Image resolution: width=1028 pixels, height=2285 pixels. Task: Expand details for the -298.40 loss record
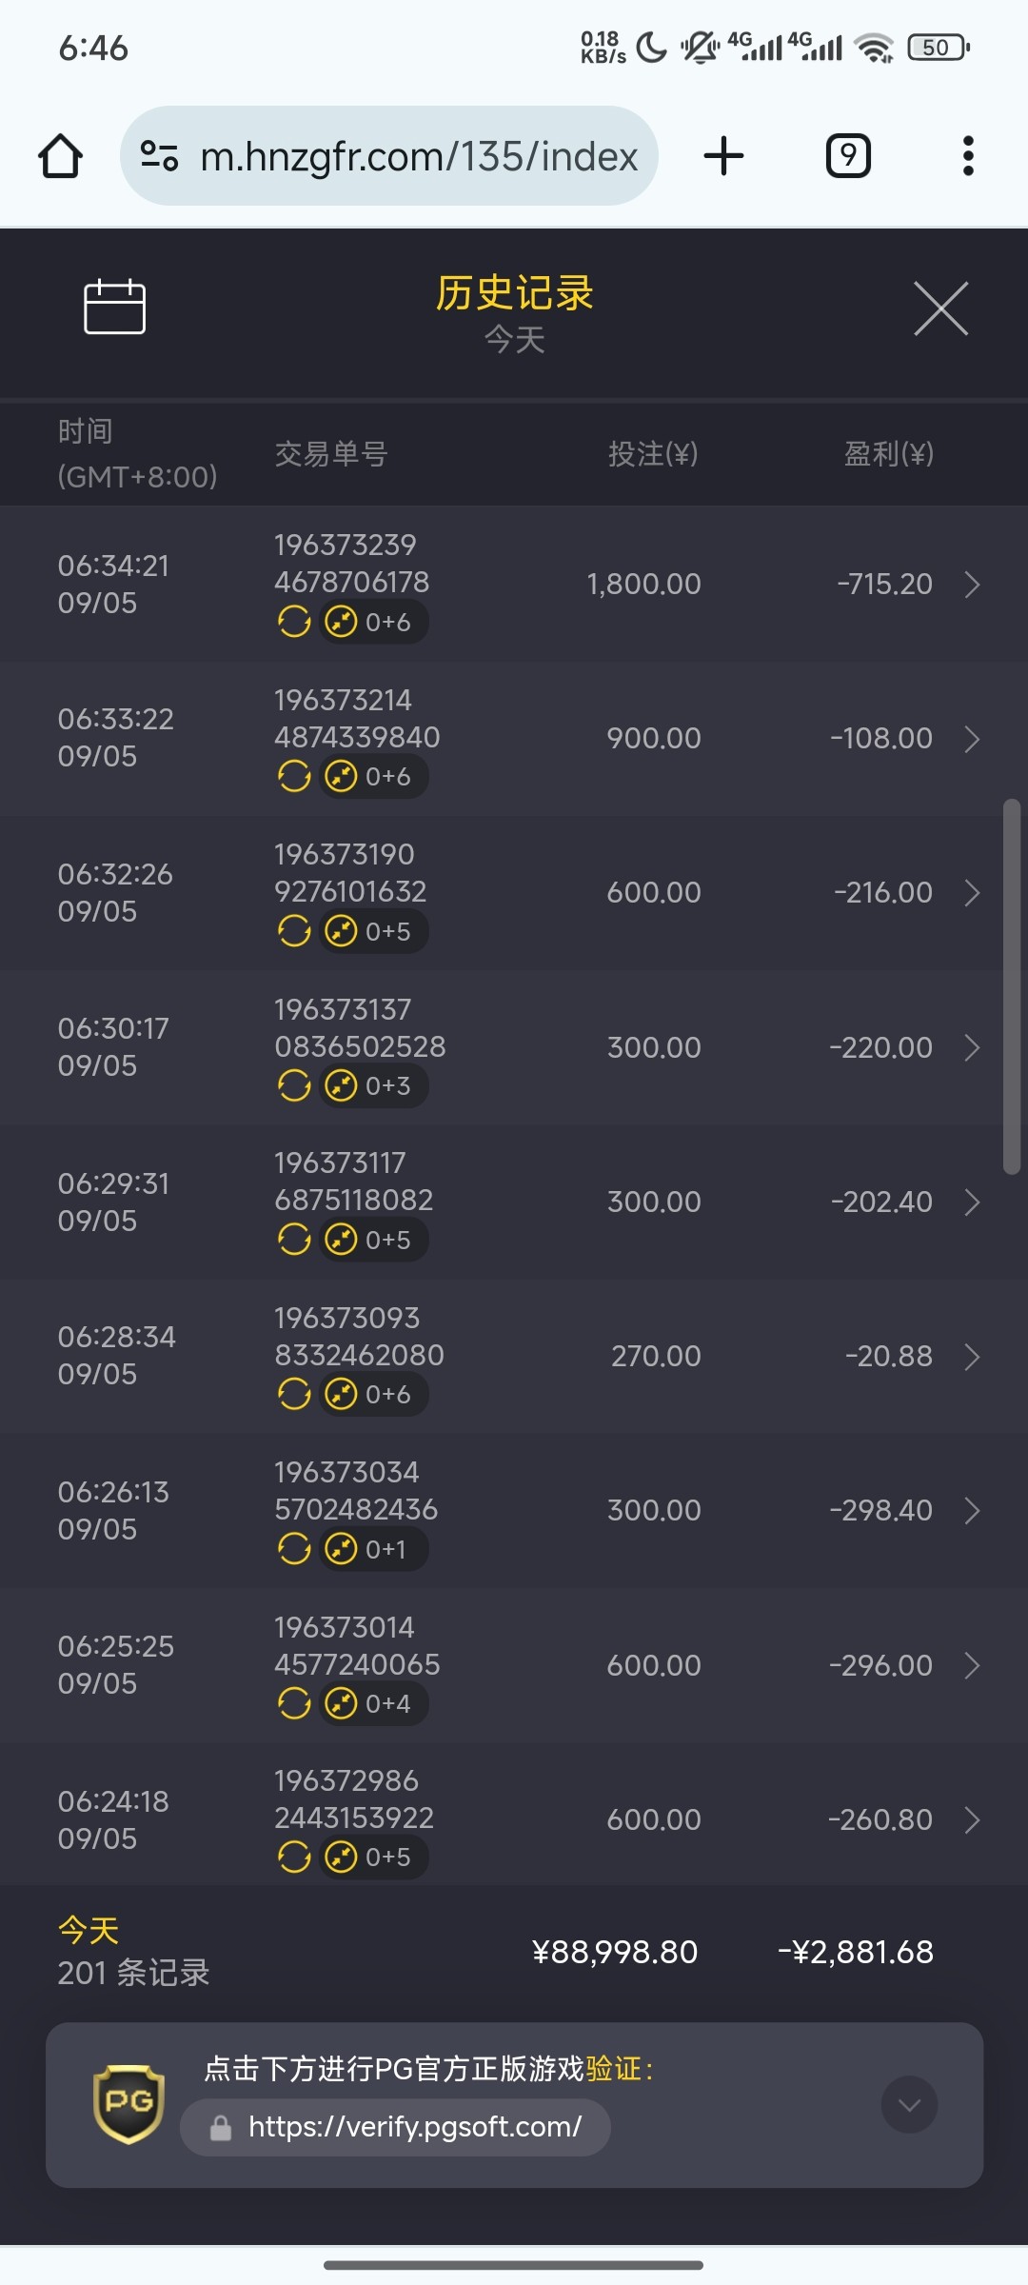[x=972, y=1511]
